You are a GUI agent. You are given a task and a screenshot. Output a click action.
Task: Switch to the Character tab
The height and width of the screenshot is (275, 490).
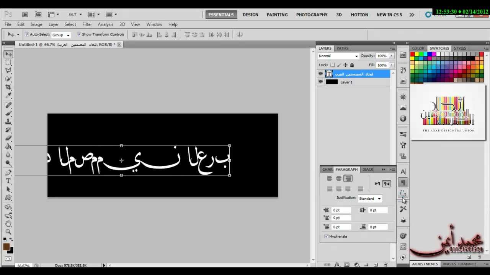(327, 170)
